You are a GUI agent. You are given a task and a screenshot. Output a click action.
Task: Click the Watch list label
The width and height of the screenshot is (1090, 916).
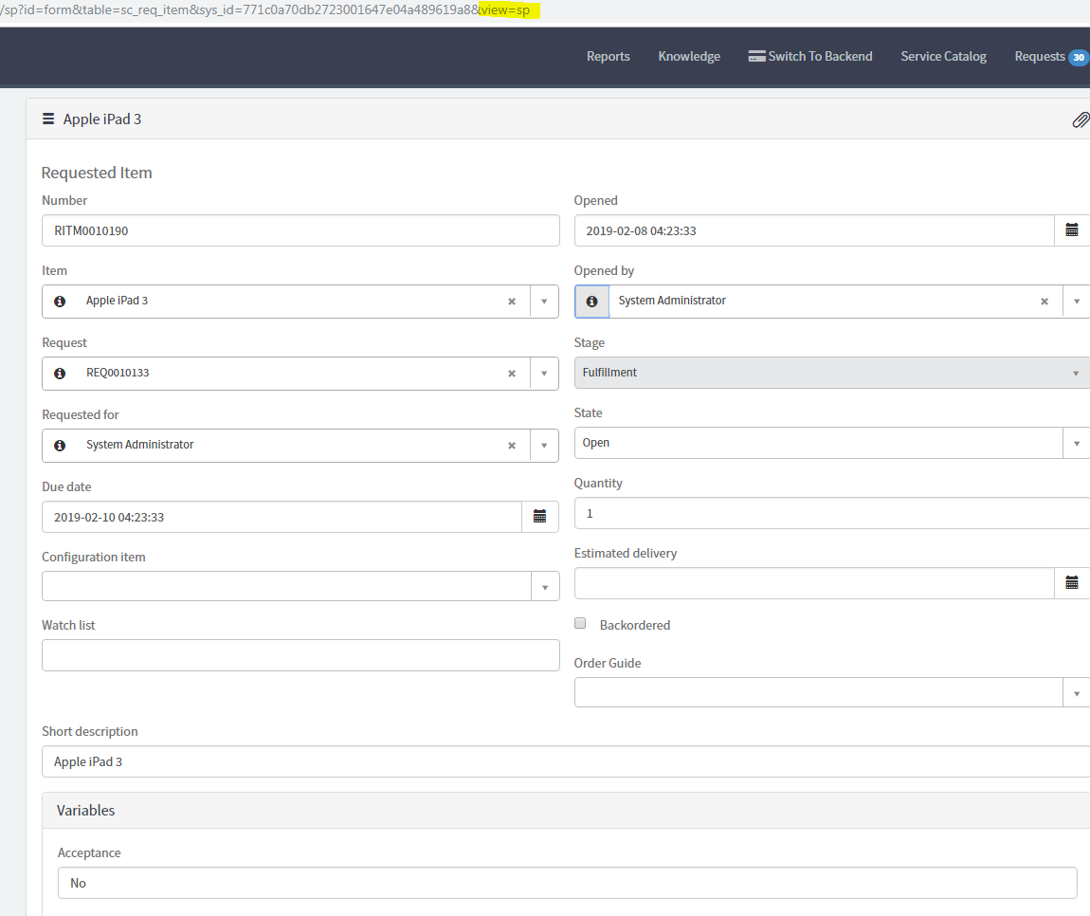68,625
